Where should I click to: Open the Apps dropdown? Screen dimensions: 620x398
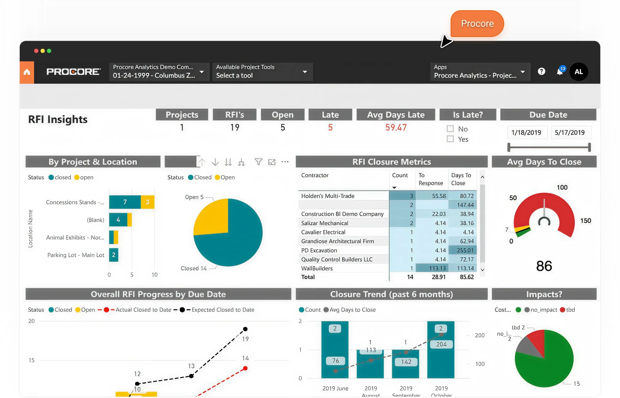point(480,72)
